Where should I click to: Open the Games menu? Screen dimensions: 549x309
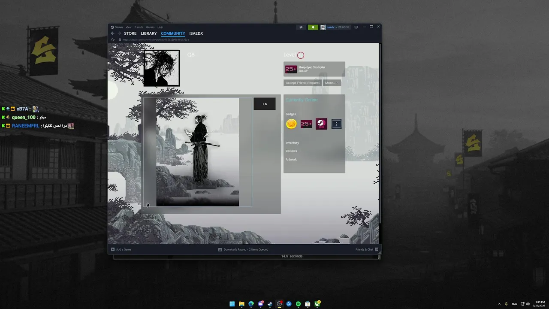[x=150, y=27]
